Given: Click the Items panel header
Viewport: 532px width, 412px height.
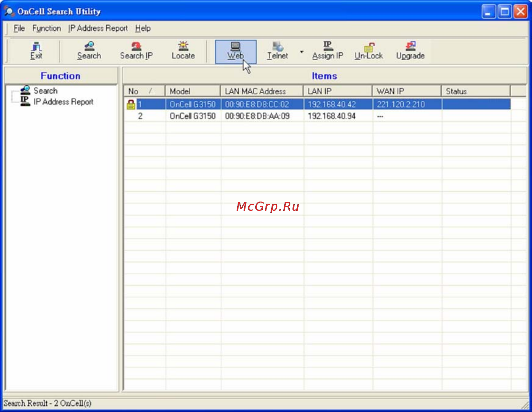Looking at the screenshot, I should pos(324,76).
